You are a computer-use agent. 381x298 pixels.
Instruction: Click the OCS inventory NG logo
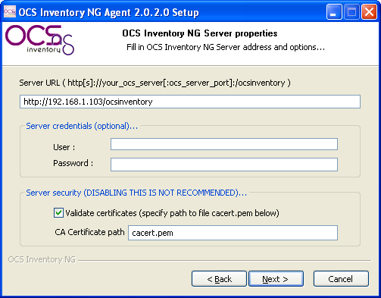(x=40, y=40)
